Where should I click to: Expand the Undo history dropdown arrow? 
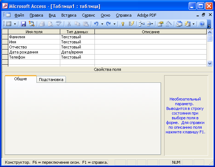coord(102,24)
